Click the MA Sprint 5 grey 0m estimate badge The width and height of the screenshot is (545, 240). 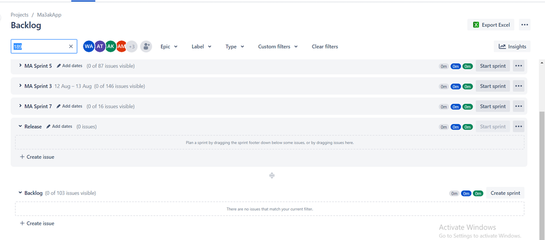(x=444, y=66)
